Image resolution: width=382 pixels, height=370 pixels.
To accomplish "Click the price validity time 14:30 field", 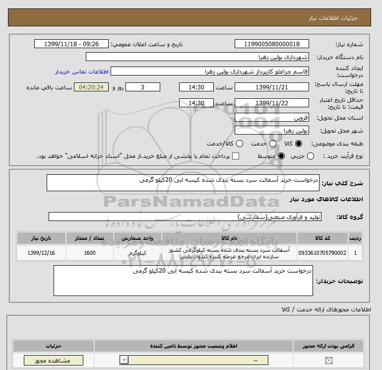I will point(196,103).
